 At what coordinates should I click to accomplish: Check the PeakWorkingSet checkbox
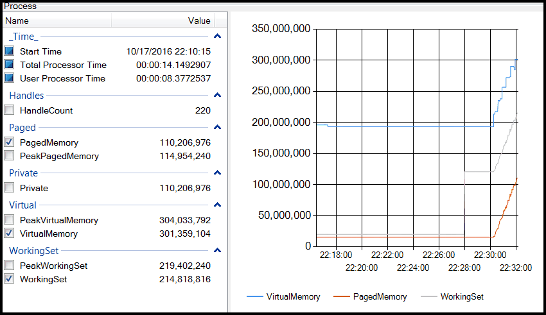tap(9, 266)
